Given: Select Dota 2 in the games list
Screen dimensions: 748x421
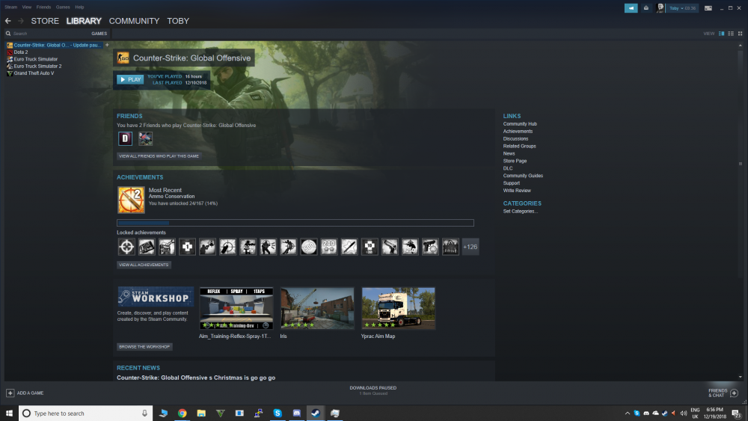Looking at the screenshot, I should click(x=20, y=52).
